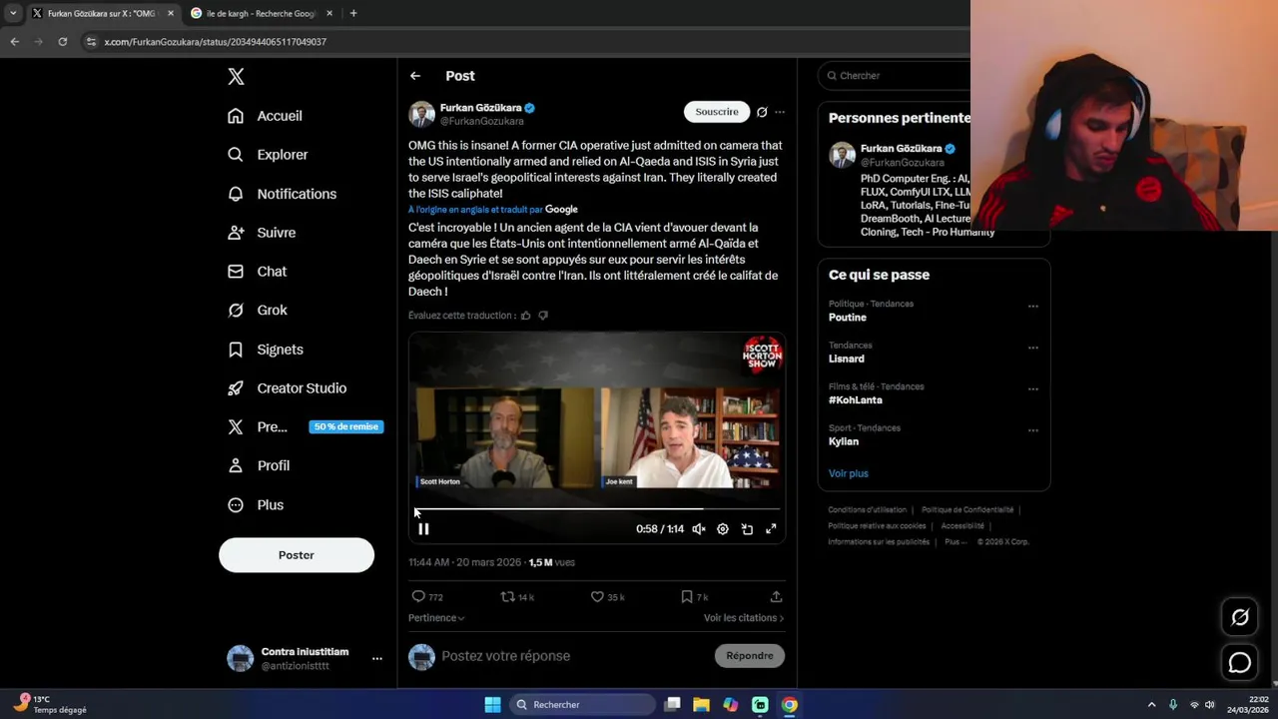Enter video fullscreen
This screenshot has height=719, width=1278.
pyautogui.click(x=771, y=529)
